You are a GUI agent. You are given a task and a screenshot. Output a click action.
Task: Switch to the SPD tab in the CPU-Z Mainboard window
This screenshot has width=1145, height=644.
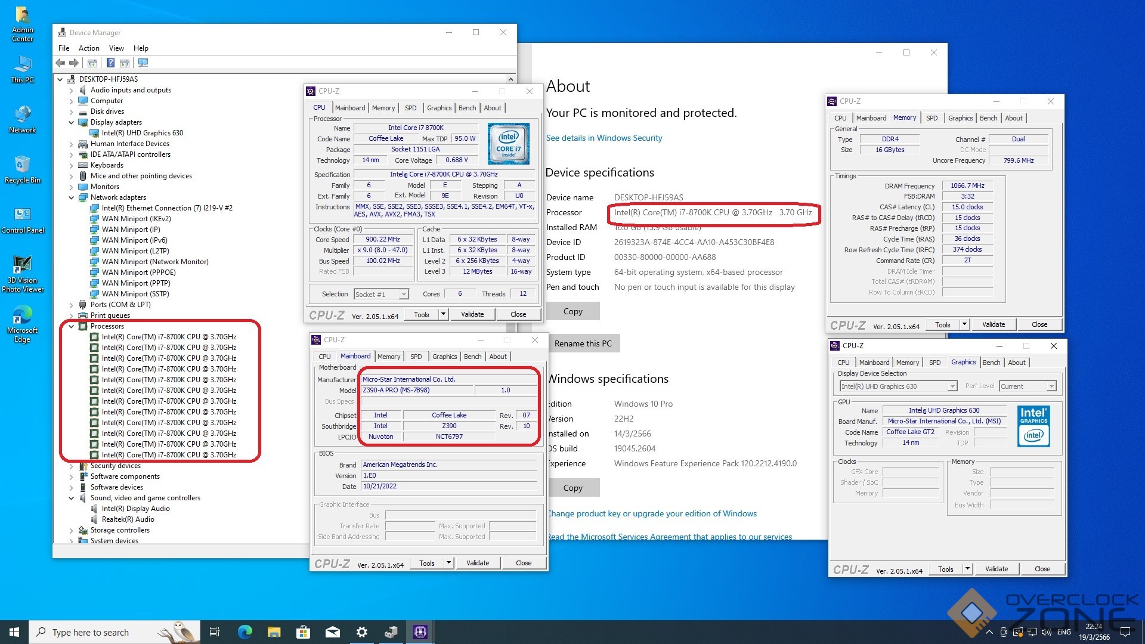click(416, 357)
